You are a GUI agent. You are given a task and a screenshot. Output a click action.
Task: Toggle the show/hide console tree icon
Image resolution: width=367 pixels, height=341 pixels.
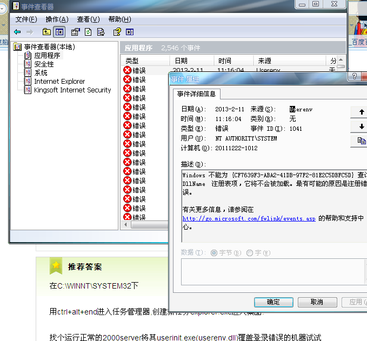pos(59,32)
